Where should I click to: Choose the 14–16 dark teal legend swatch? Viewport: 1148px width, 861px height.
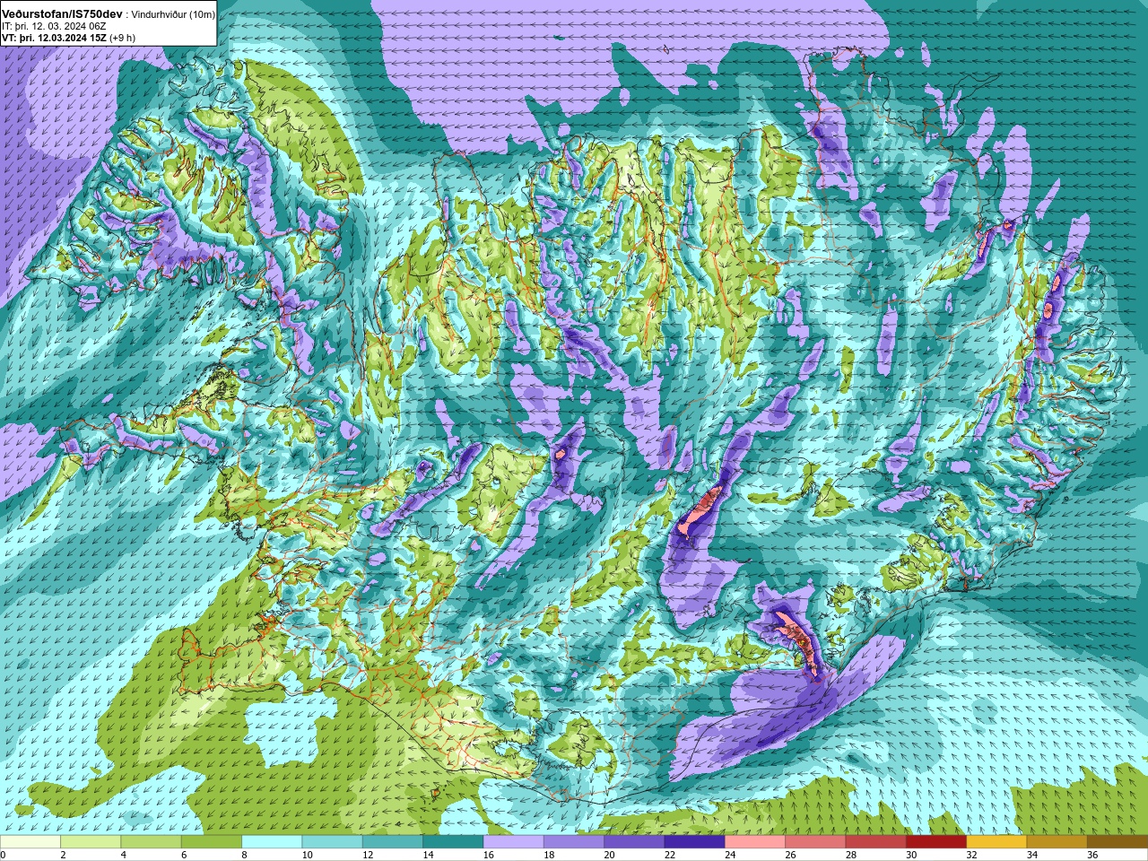(453, 842)
